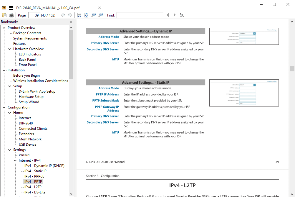The image size is (295, 197).
Task: Jump to Back Panel bookmark
Action: [x=27, y=59]
